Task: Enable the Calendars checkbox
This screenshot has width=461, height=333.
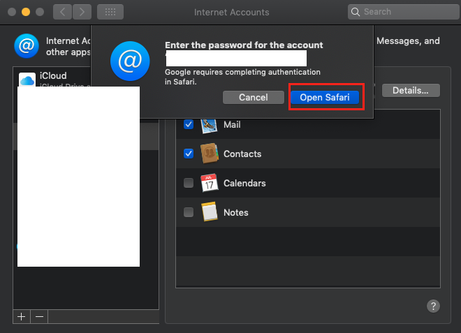Action: coord(189,183)
